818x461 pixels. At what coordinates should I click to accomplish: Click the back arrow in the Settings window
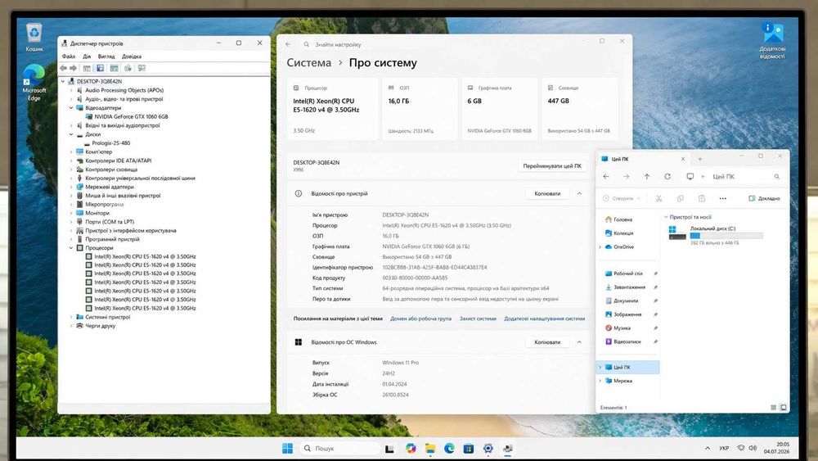tap(289, 44)
